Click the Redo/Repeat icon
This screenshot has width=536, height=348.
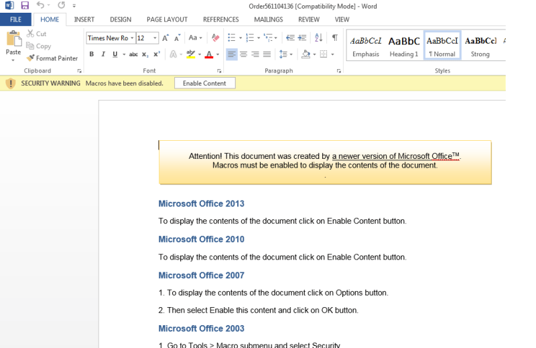point(61,5)
